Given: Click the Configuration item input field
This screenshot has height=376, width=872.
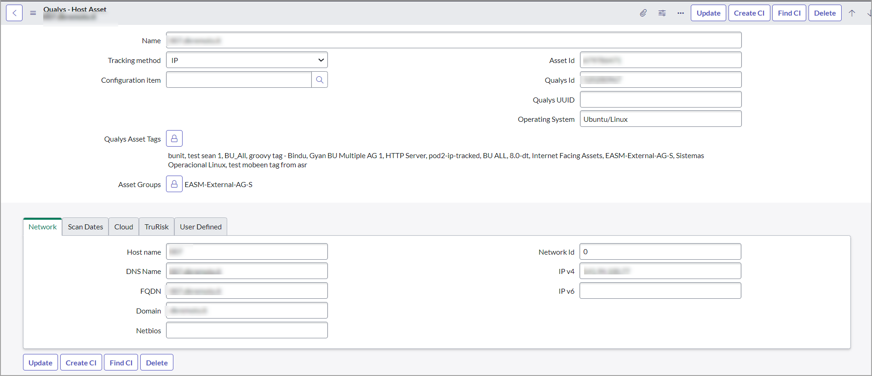Looking at the screenshot, I should (x=239, y=80).
